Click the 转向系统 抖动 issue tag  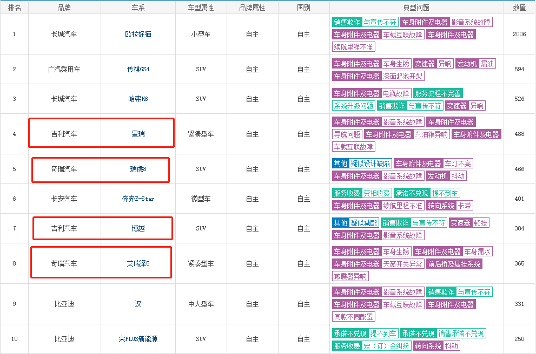[x=436, y=346]
